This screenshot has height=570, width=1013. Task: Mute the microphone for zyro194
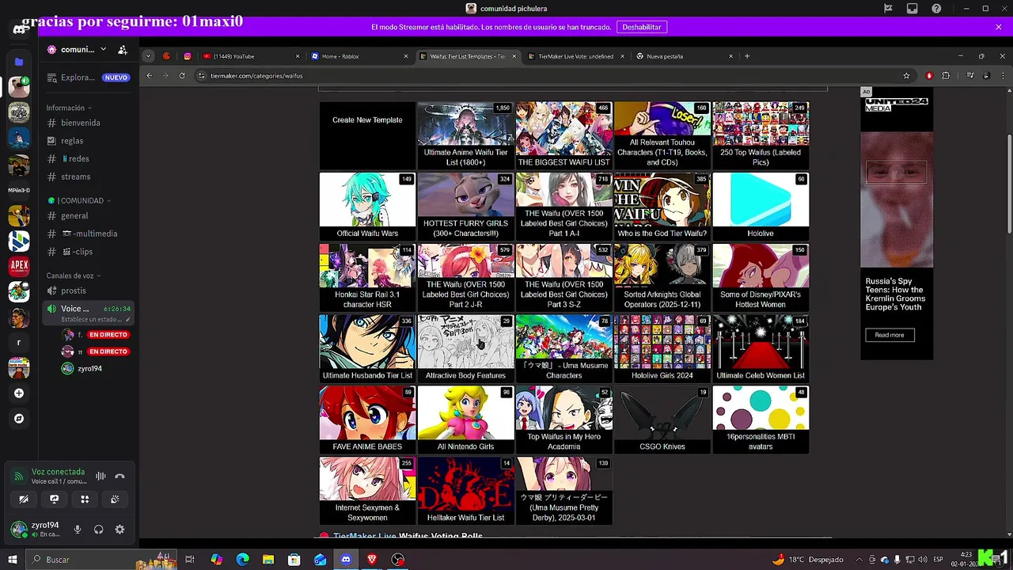[x=78, y=530]
